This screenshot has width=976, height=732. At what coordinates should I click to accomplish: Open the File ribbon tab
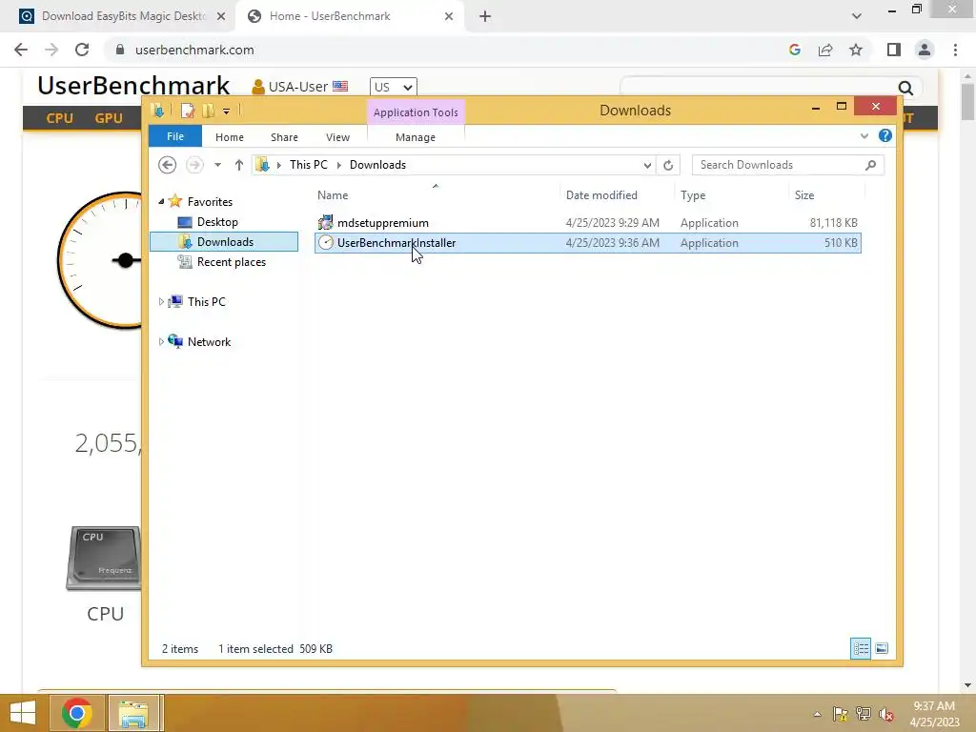[175, 136]
